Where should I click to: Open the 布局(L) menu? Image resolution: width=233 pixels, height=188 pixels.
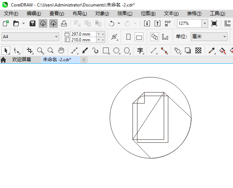point(79,14)
